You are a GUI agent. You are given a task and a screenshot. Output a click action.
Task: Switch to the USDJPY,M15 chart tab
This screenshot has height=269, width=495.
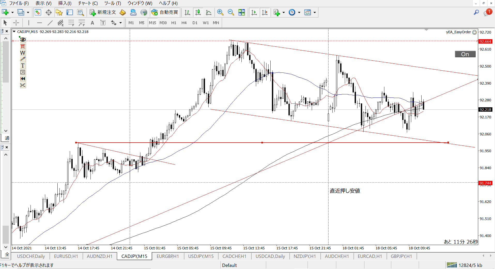(x=201, y=256)
